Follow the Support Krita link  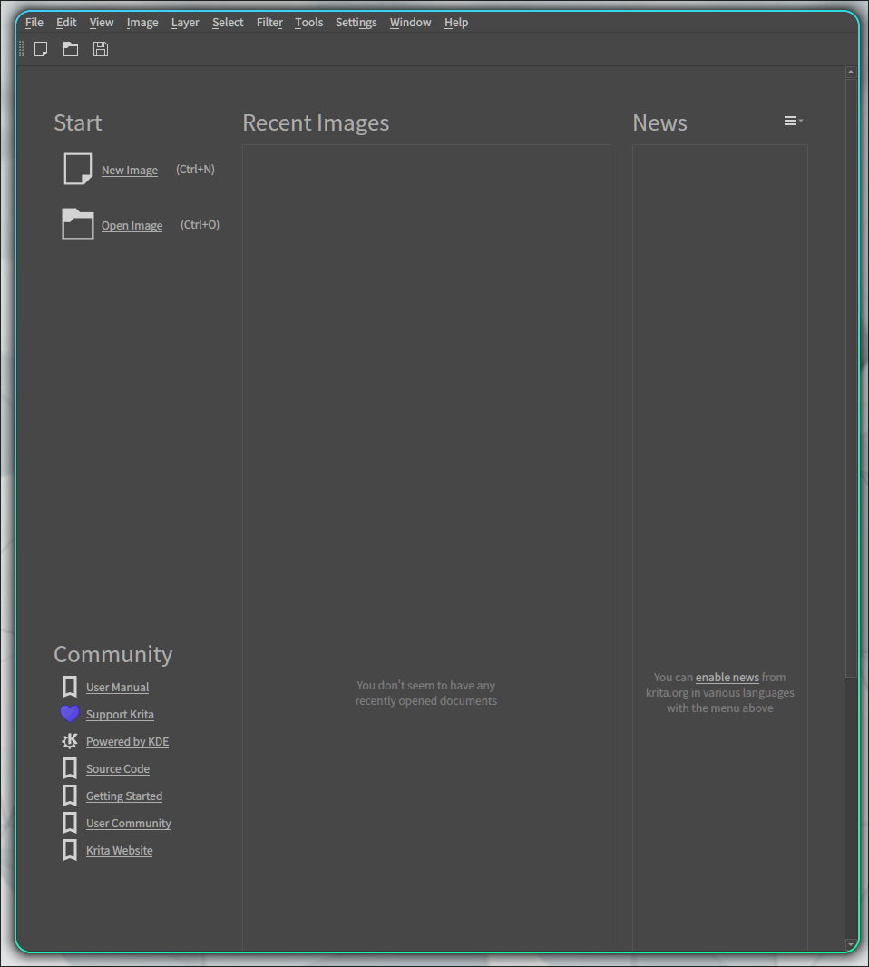click(x=120, y=714)
